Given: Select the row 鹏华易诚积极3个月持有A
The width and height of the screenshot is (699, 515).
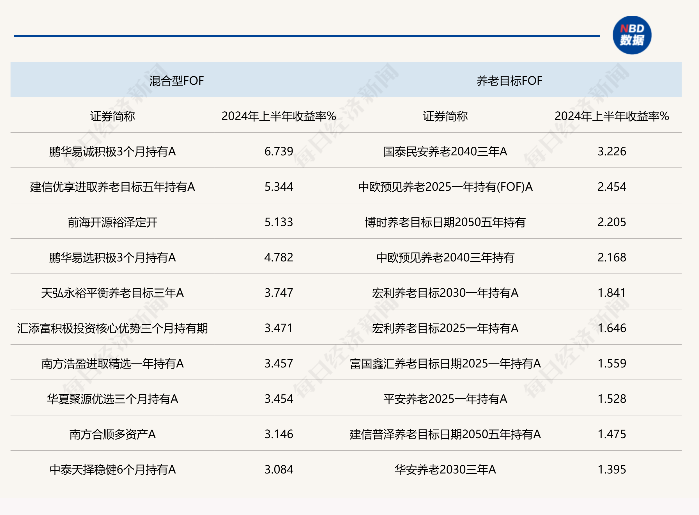Looking at the screenshot, I should (x=112, y=151).
